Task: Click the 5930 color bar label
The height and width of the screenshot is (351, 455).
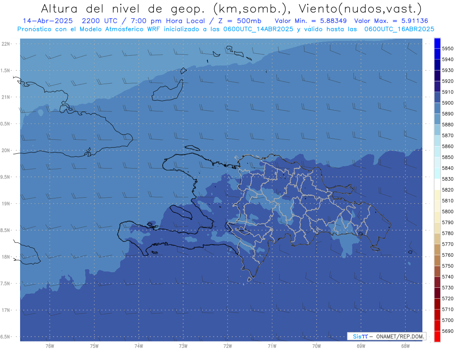Action: pyautogui.click(x=448, y=70)
